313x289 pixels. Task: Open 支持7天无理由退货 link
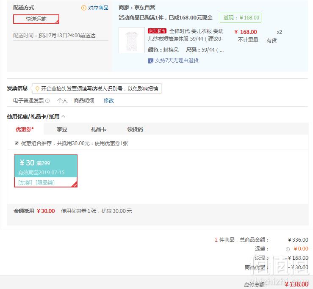177,61
